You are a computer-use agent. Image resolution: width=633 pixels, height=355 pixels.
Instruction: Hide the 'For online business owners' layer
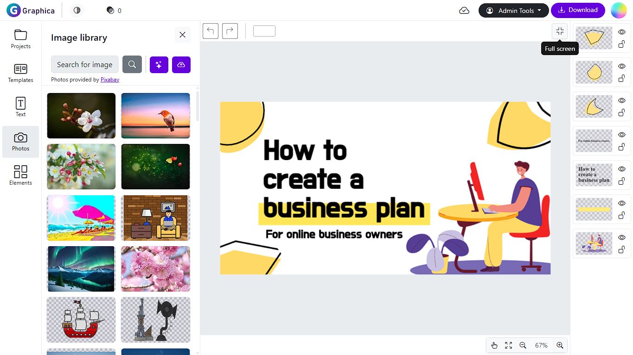pyautogui.click(x=622, y=135)
